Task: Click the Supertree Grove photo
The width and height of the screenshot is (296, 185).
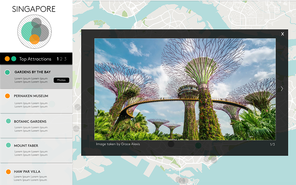Action: (x=185, y=89)
